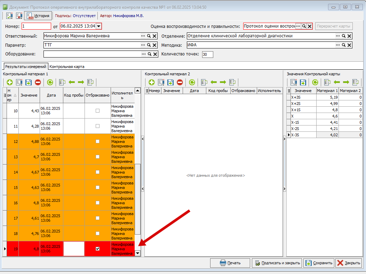366x274 pixels.
Task: Move right with green arrow in Контрольный материал 1
Action: (81, 82)
